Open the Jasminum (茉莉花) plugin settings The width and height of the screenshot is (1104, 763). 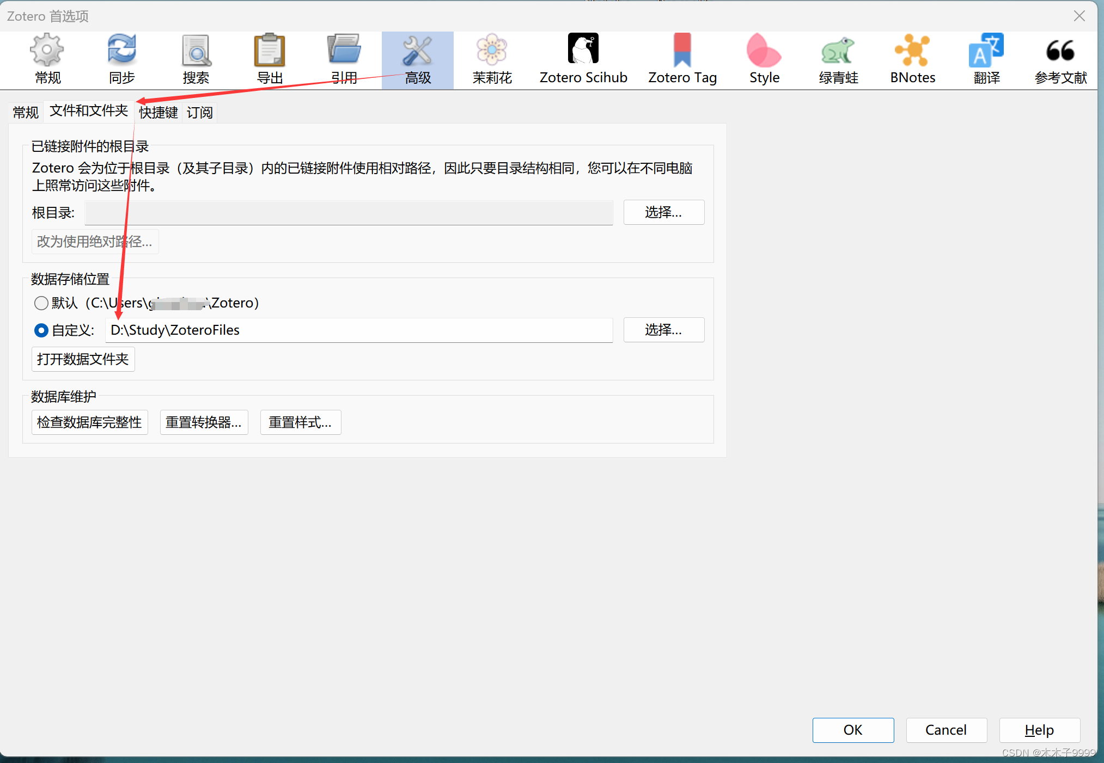click(492, 59)
